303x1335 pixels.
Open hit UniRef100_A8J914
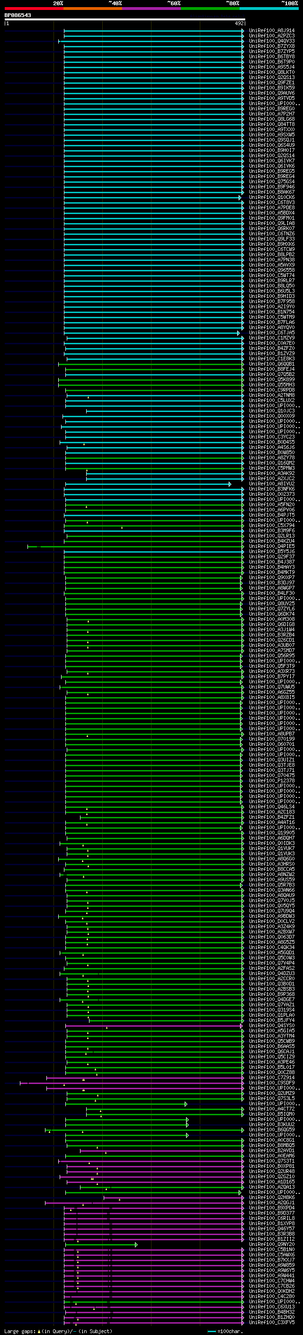tap(271, 31)
